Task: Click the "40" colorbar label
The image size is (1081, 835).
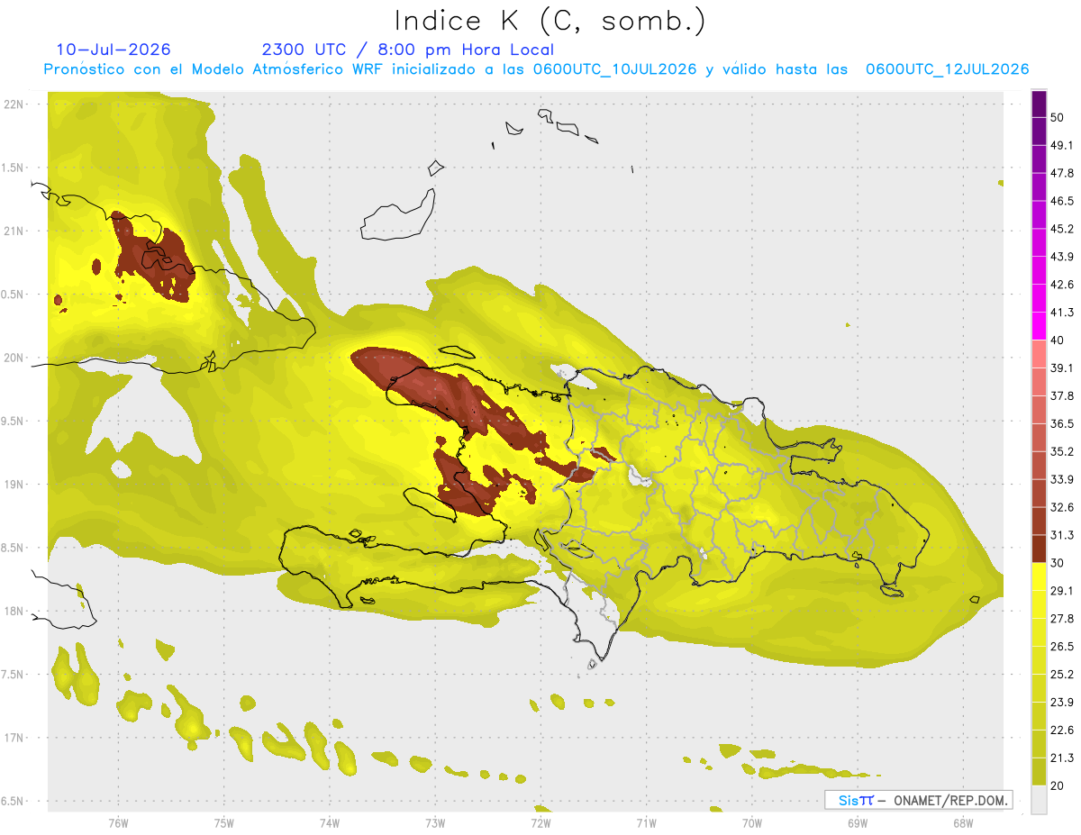Action: [x=1058, y=340]
